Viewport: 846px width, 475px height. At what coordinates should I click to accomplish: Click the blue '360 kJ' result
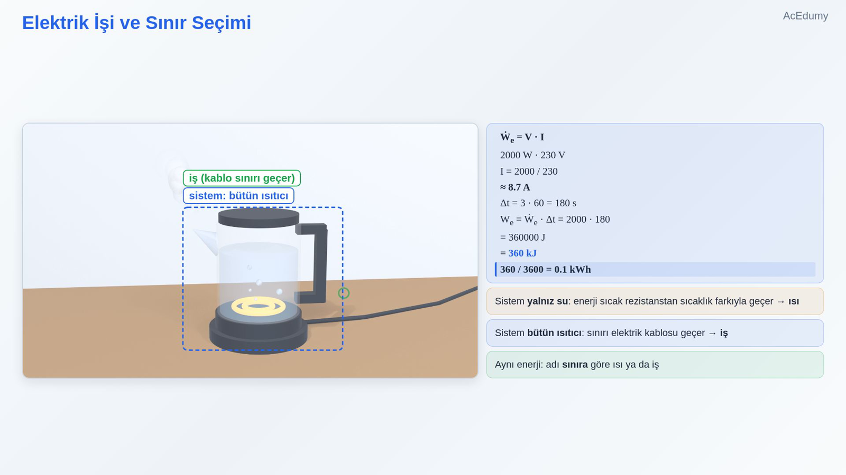[x=522, y=253]
